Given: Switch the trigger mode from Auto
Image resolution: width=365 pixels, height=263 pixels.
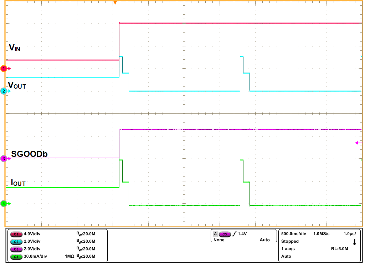Looking at the screenshot, I should pyautogui.click(x=264, y=240).
